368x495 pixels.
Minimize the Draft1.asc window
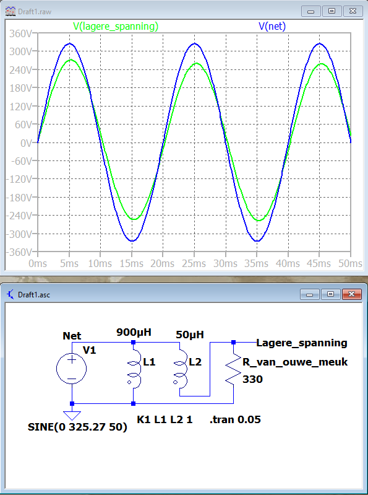(x=310, y=294)
